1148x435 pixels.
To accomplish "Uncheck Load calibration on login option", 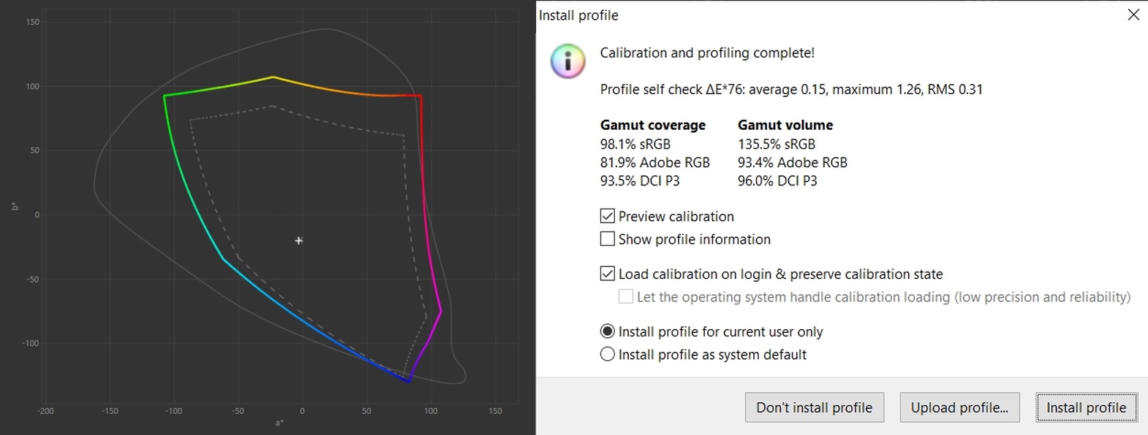I will pyautogui.click(x=608, y=274).
